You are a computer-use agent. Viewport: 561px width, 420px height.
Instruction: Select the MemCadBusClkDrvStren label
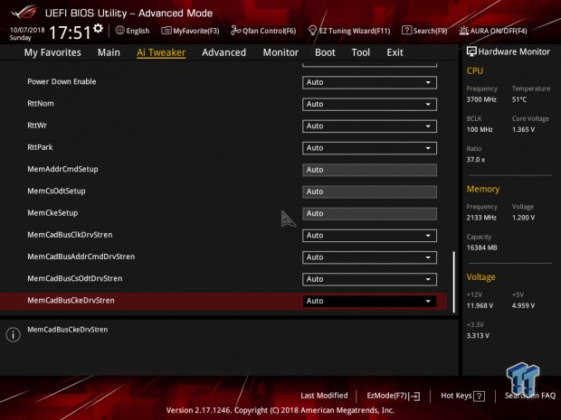tap(70, 235)
